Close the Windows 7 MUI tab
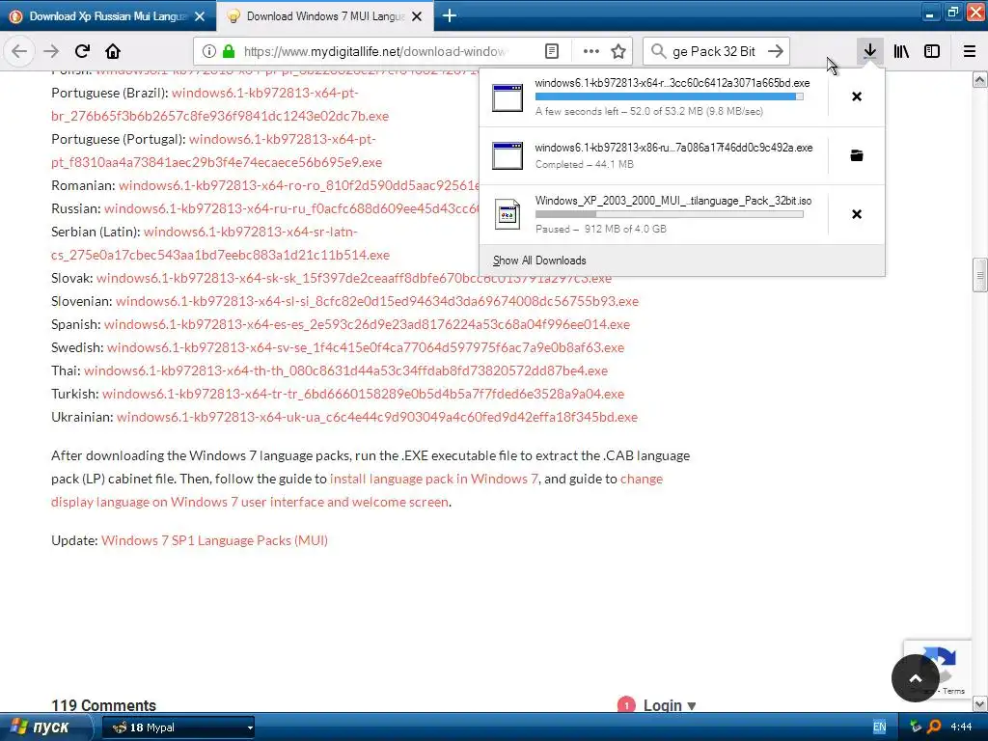This screenshot has height=741, width=988. 417,16
